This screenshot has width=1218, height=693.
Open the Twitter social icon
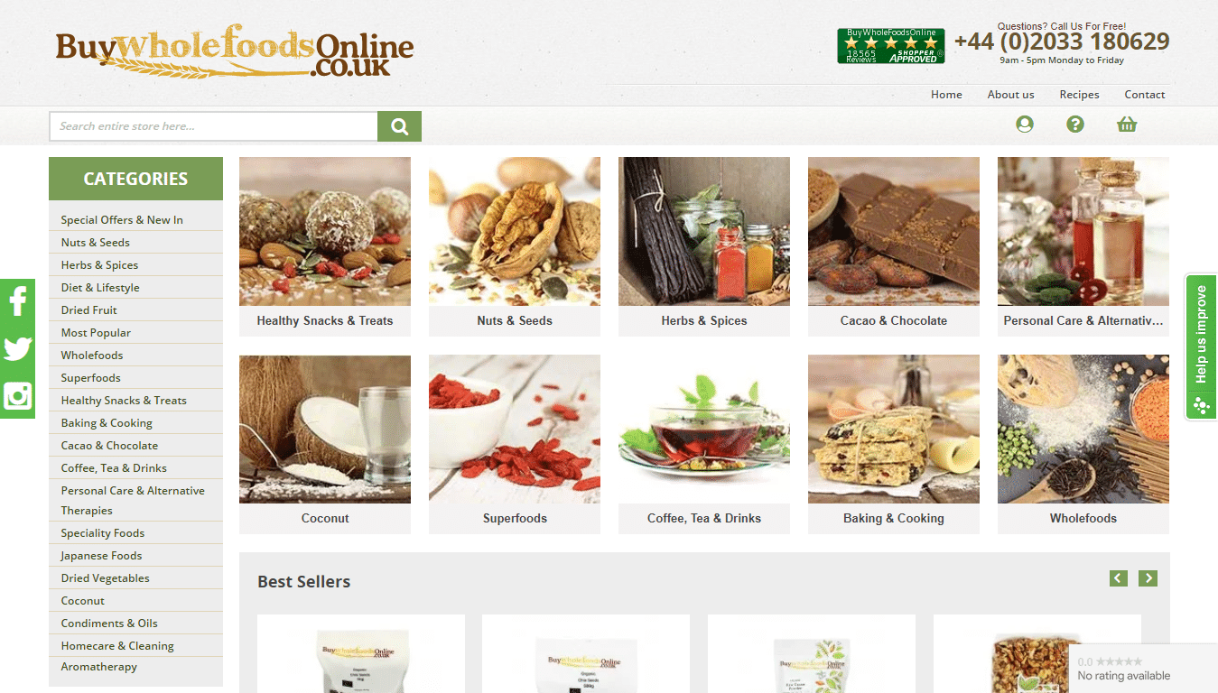17,349
